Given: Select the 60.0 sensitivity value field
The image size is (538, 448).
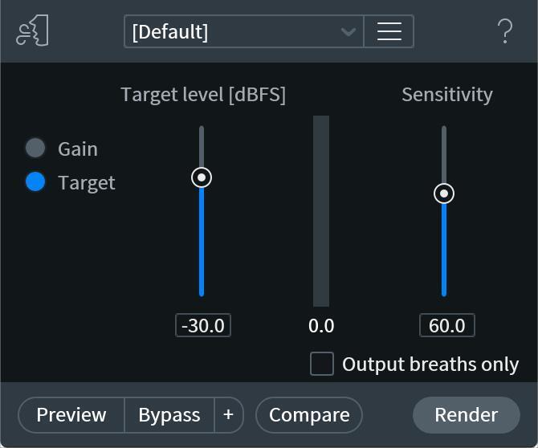Looking at the screenshot, I should pos(447,325).
